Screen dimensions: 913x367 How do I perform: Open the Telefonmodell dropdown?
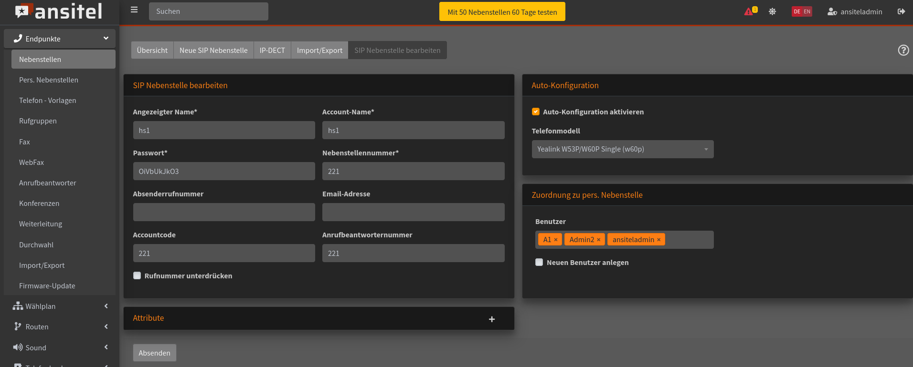pos(622,149)
